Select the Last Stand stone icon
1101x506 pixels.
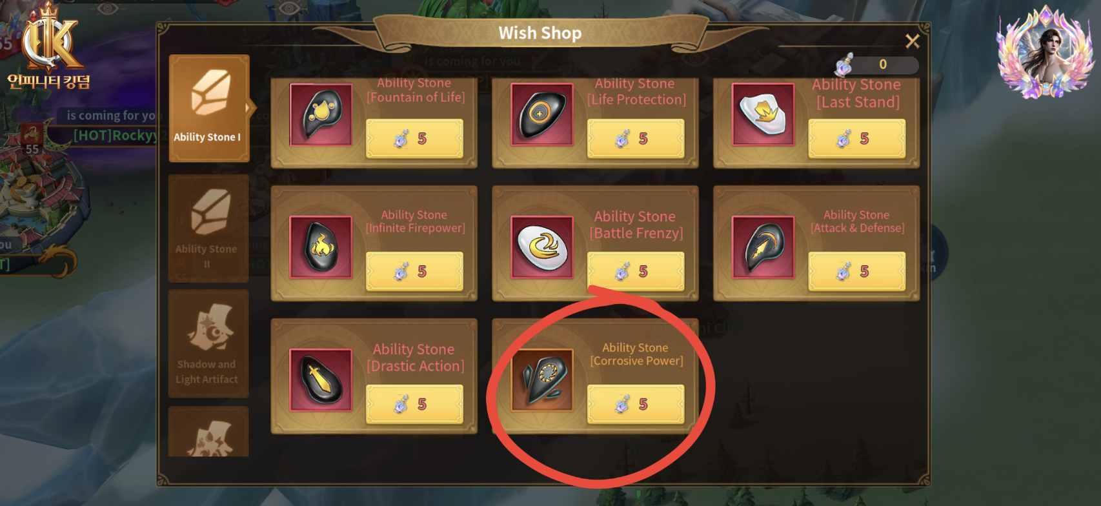click(763, 115)
